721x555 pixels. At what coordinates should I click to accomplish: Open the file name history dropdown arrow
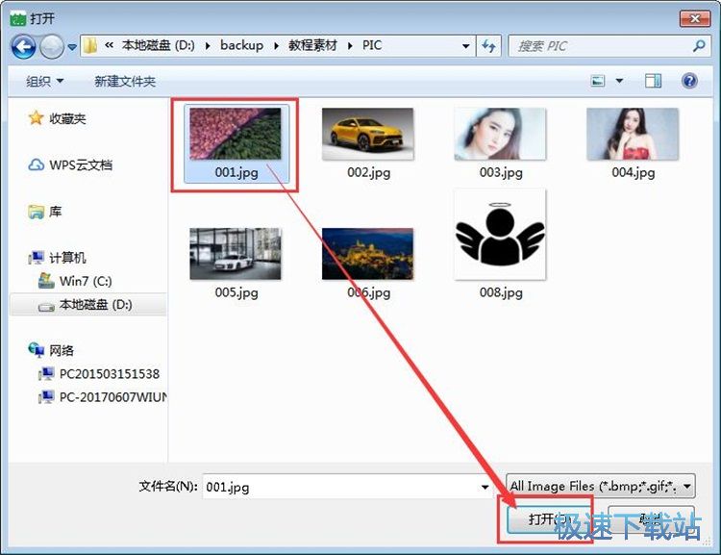[485, 487]
